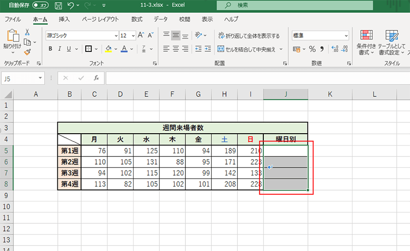Click セルを結合して中央揃え merge button
The height and width of the screenshot is (251, 410).
tap(250, 49)
